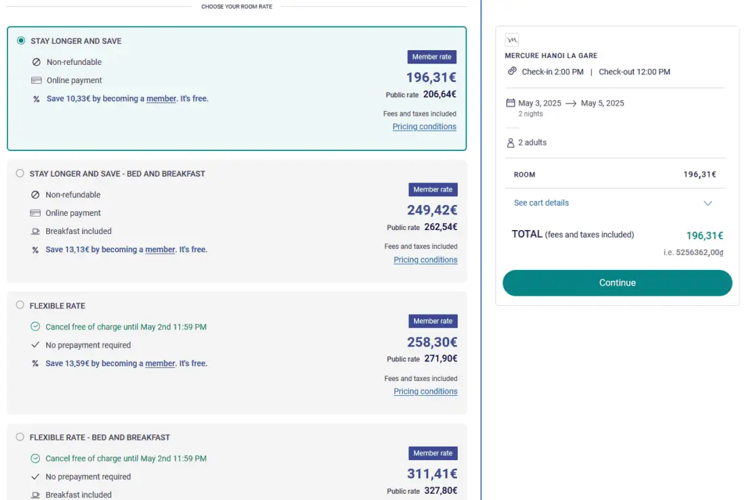745x500 pixels.
Task: Click the guests person icon
Action: 511,143
